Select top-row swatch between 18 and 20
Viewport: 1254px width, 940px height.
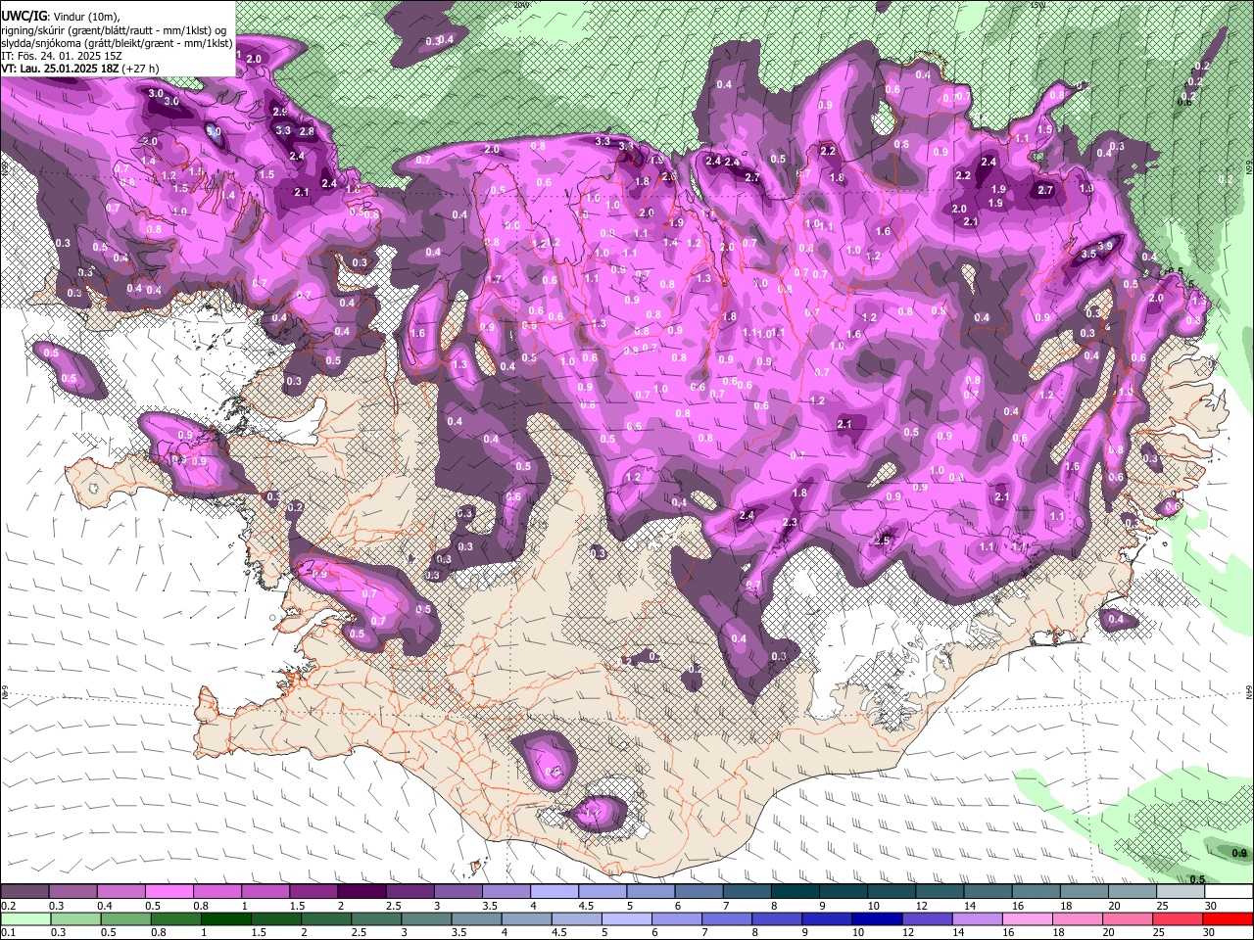tap(1084, 891)
